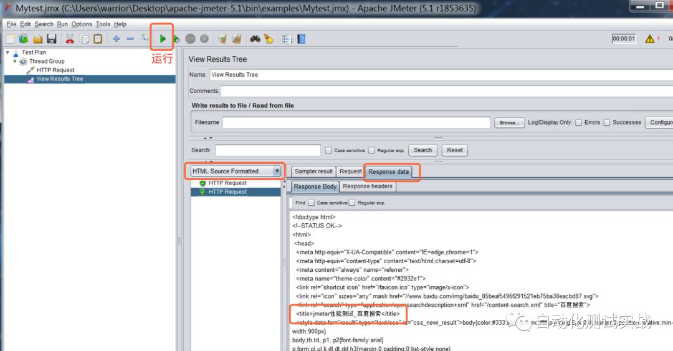
Task: Click the Search text field
Action: [x=268, y=150]
